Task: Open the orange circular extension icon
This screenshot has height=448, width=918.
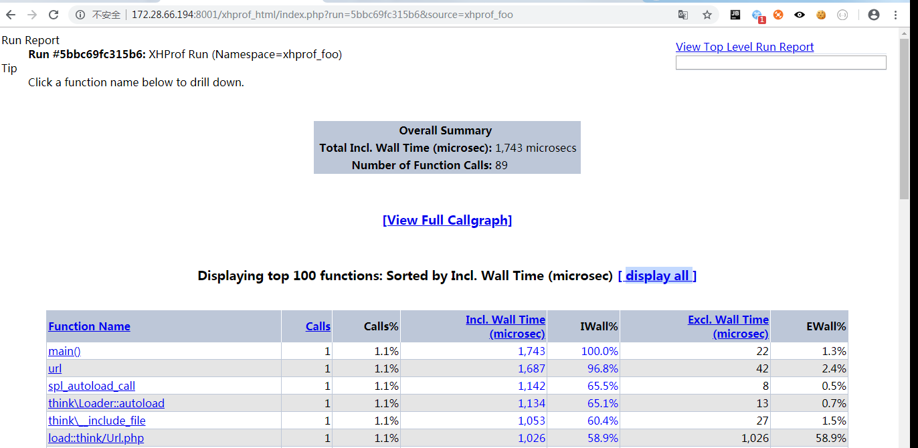Action: (x=778, y=15)
